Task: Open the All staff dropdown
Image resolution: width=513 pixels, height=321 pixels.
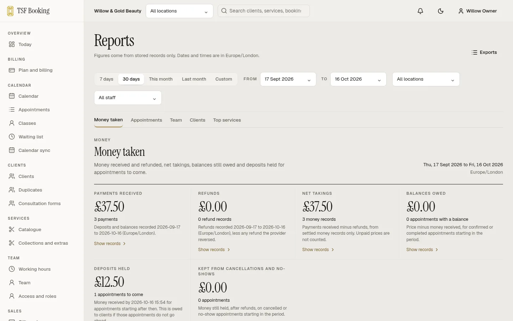Action: [128, 98]
